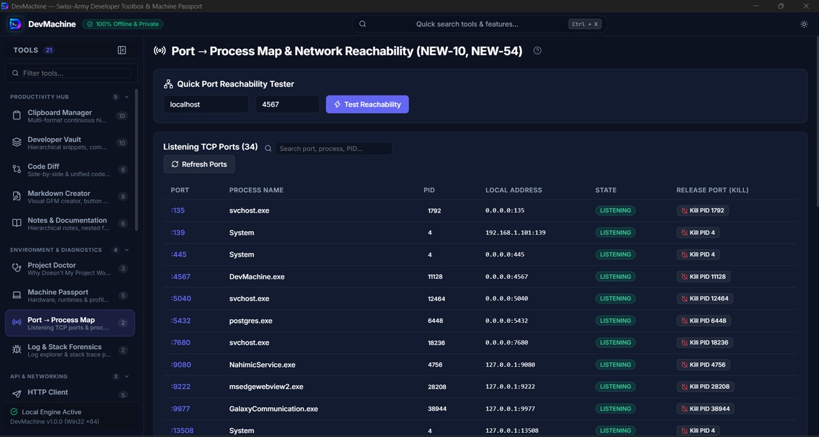The height and width of the screenshot is (437, 819).
Task: Click the Notes & Documentation book icon
Action: point(17,223)
